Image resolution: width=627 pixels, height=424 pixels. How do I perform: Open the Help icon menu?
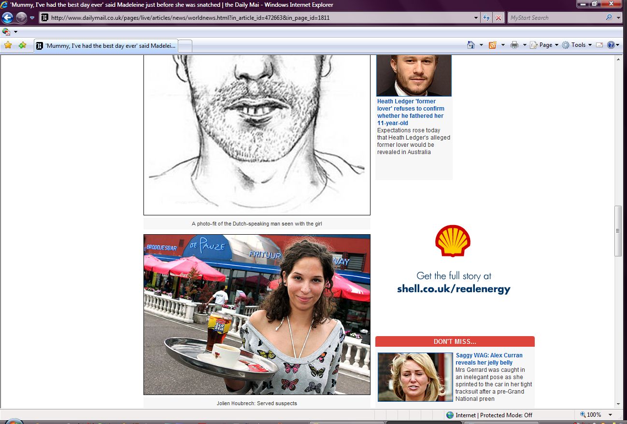click(611, 45)
